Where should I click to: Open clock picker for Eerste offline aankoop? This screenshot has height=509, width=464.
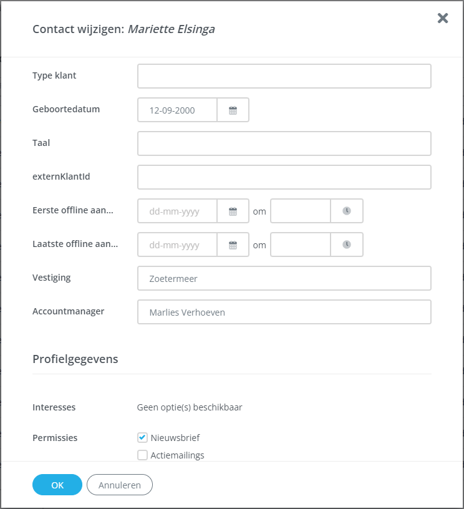tap(347, 211)
